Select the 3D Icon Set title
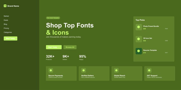Image resolution: width=181 pixels, height=90 pixels. 148,38
